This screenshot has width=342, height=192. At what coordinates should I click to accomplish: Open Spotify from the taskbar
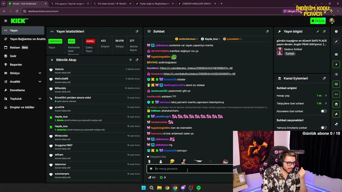tap(199, 188)
